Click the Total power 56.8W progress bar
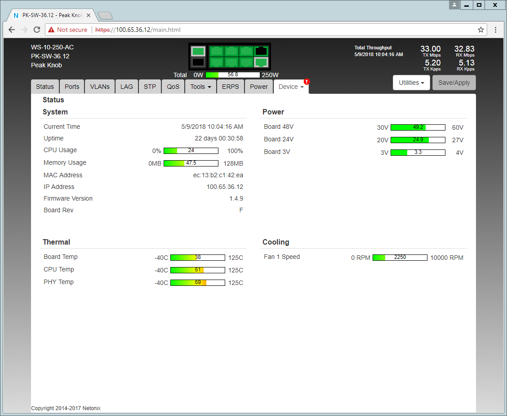This screenshot has width=507, height=416. click(232, 75)
